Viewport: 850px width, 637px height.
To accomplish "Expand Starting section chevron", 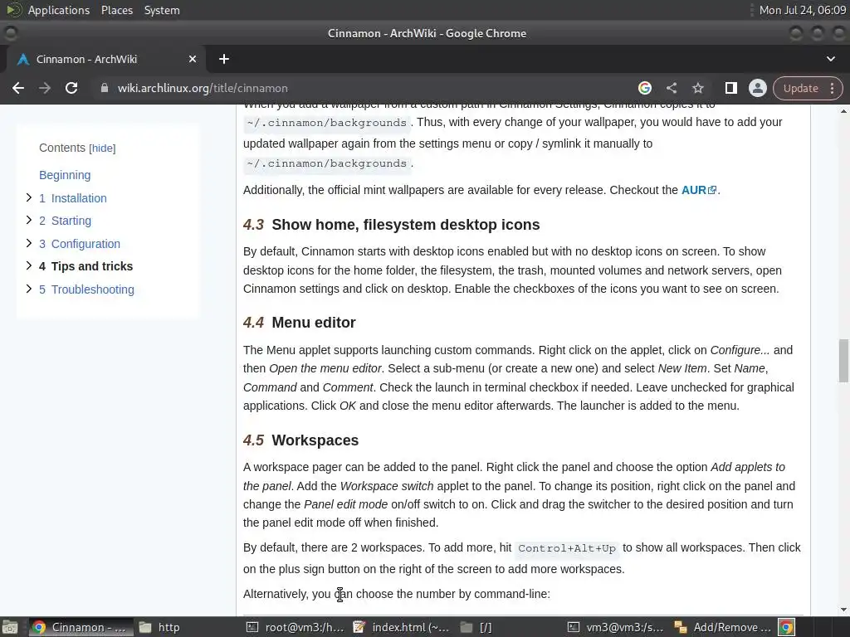I will [29, 220].
